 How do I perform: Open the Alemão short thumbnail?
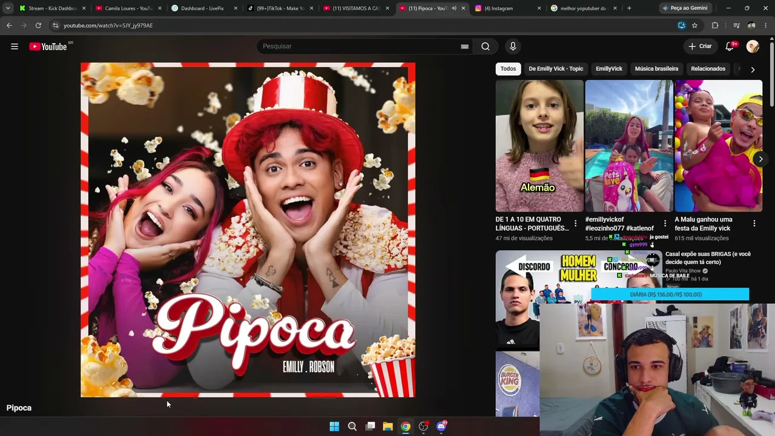point(539,146)
